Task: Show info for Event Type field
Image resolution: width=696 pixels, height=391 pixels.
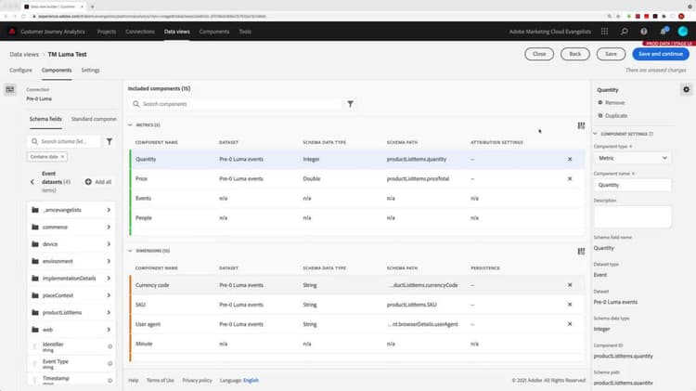Action: pyautogui.click(x=110, y=363)
